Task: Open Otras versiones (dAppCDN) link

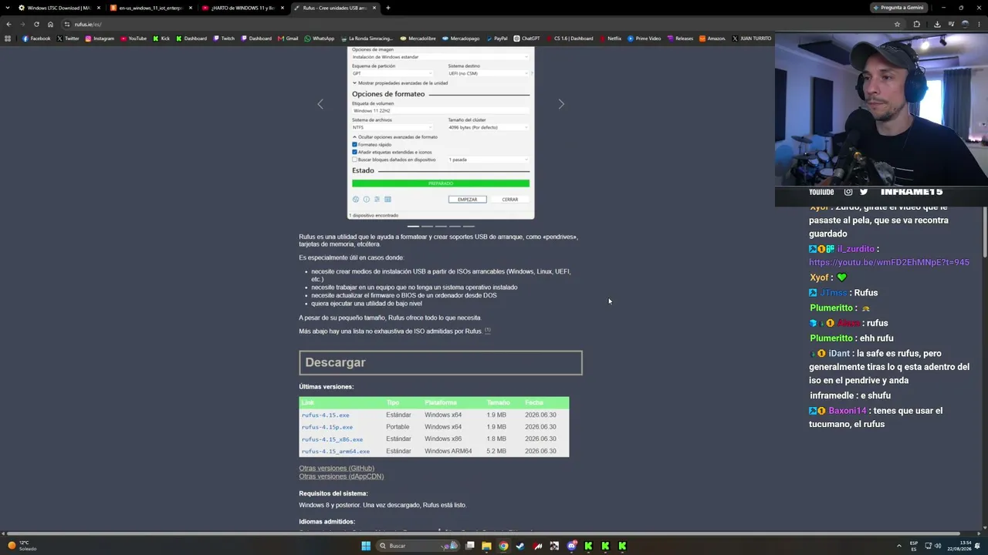Action: [x=341, y=476]
